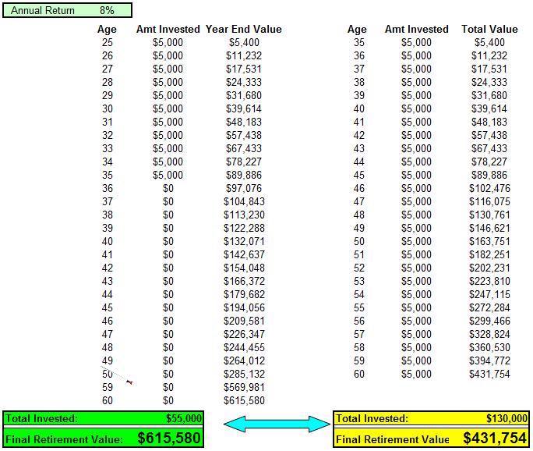
Task: Click the $299,466 total value cell
Action: tap(489, 321)
